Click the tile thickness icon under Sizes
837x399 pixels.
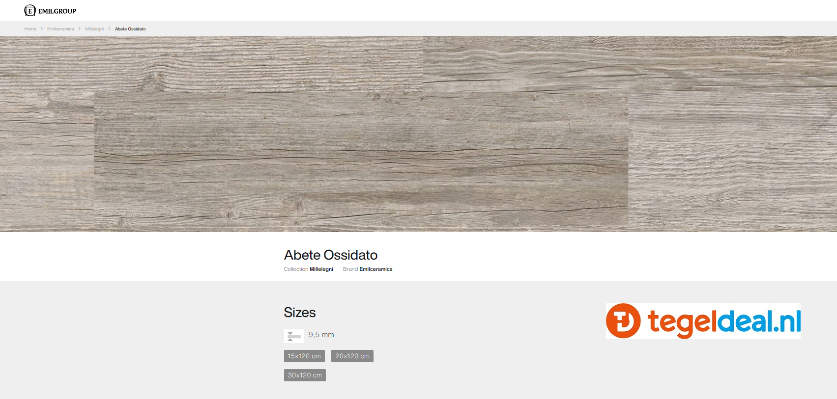[x=294, y=336]
